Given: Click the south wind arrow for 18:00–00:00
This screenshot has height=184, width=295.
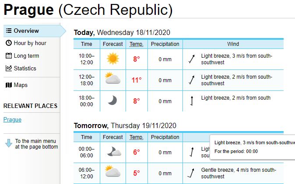Looking at the screenshot, I should (x=192, y=101).
